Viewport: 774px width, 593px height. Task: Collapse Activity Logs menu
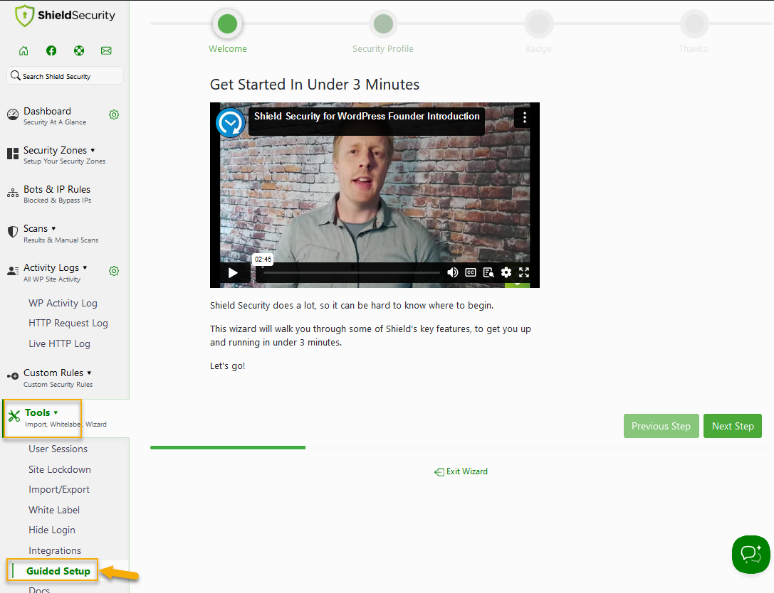pos(85,267)
